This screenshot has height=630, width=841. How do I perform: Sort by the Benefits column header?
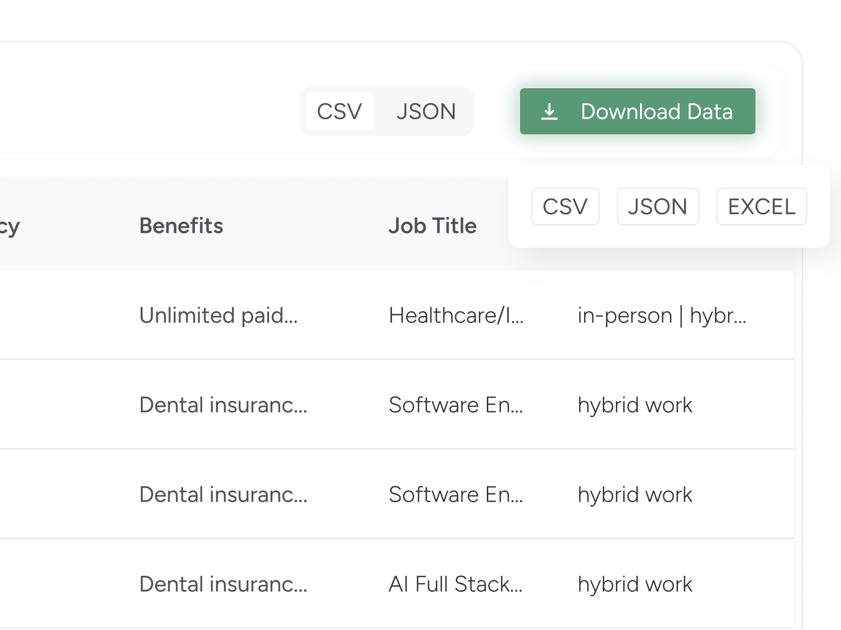point(181,226)
